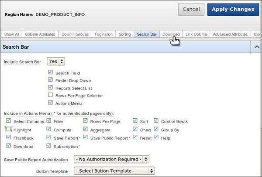The height and width of the screenshot is (177, 262).
Task: Uncheck Finder Drop Down checkbox
Action: click(x=51, y=80)
